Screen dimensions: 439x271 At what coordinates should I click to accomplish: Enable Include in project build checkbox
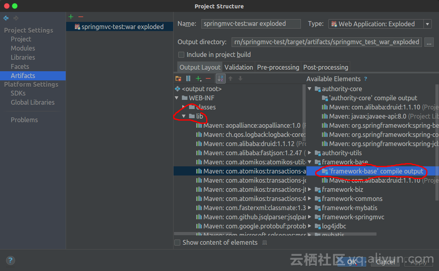[x=181, y=55]
